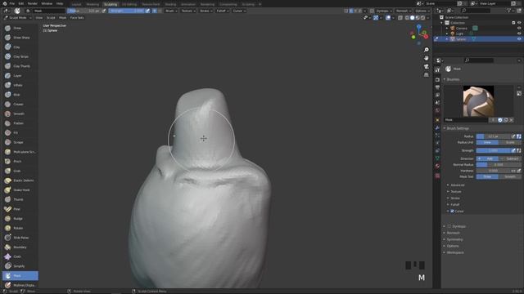Switch to the Sculpting workspace tab

[x=111, y=4]
